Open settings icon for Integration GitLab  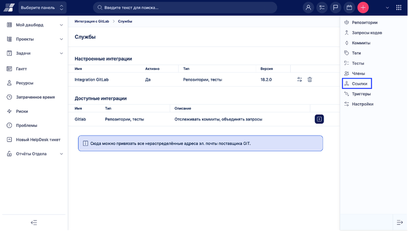(x=299, y=80)
